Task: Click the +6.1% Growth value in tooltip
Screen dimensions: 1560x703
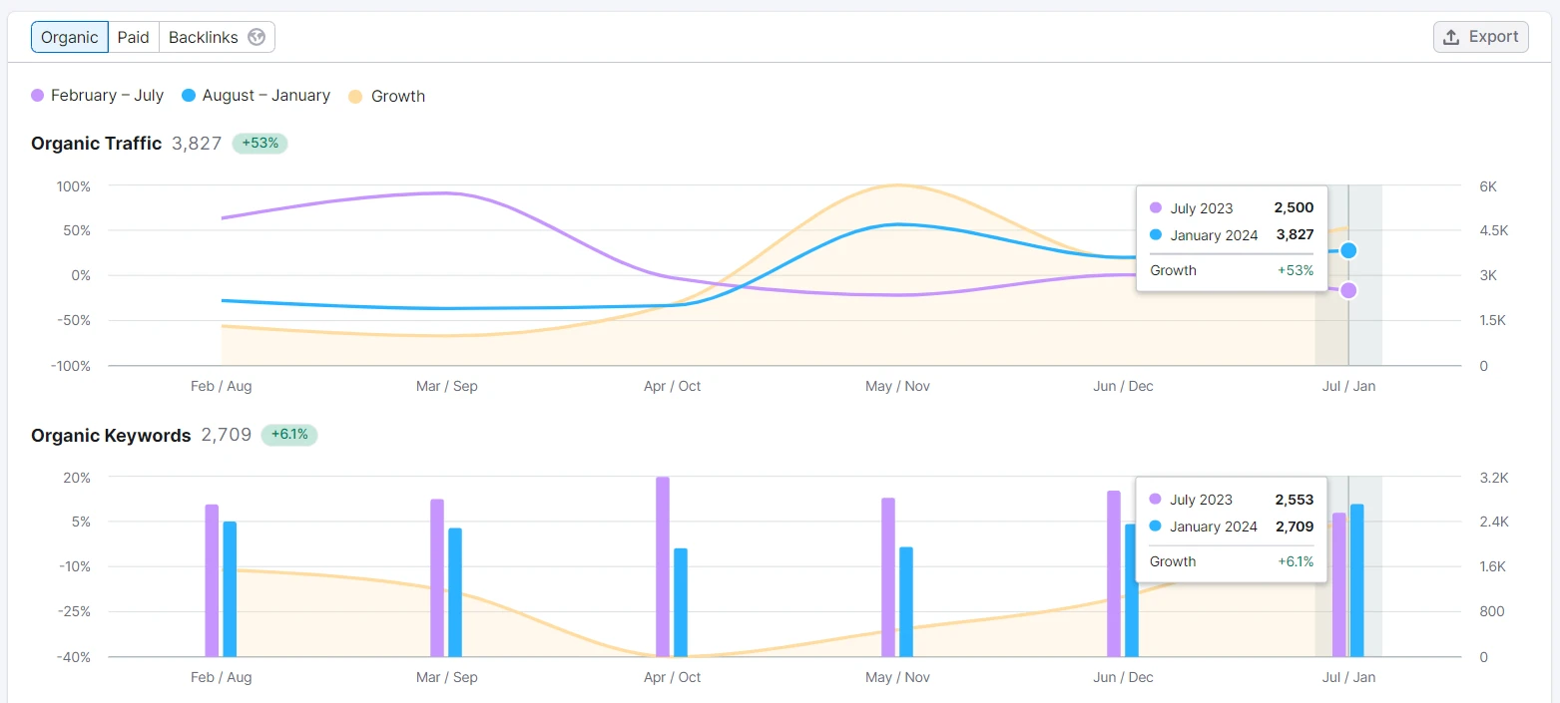Action: coord(1296,561)
